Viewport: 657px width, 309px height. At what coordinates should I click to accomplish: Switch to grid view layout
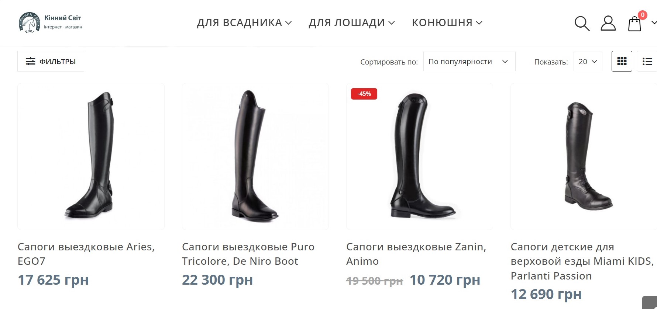(x=622, y=61)
